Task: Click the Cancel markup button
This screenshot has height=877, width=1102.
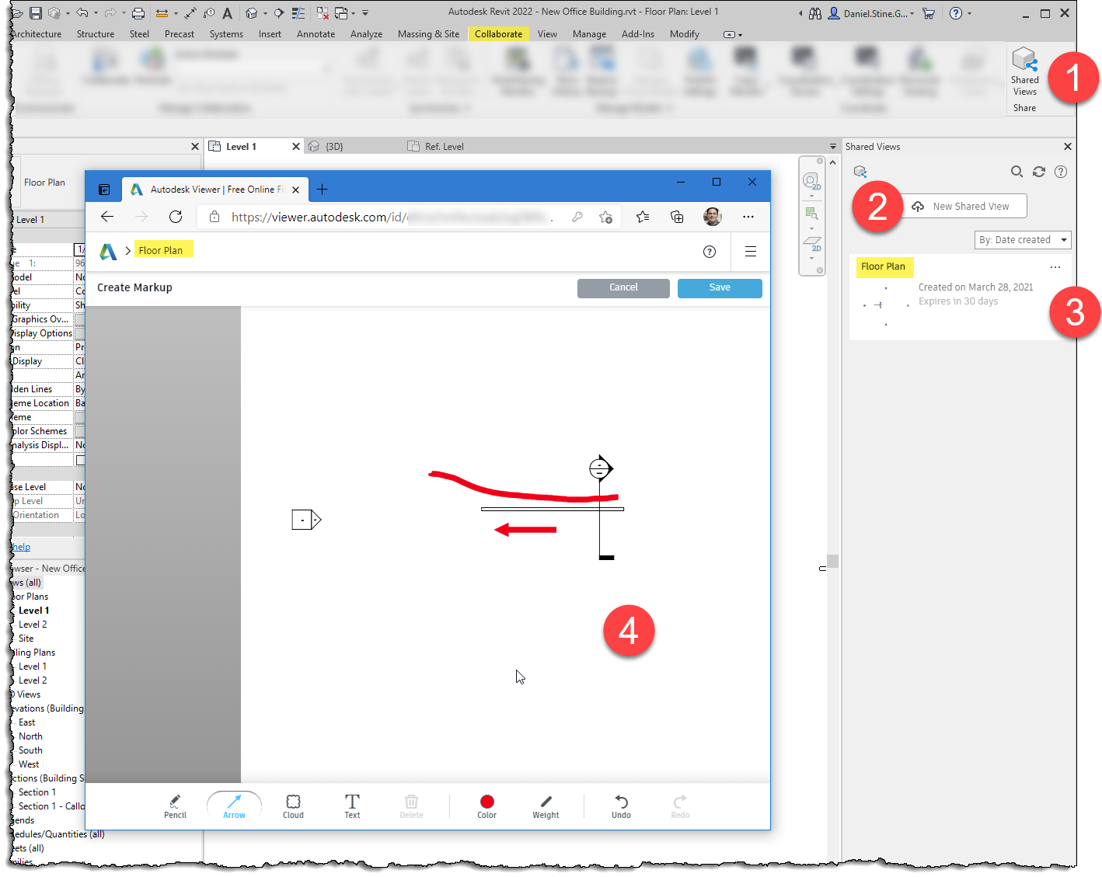Action: 623,288
